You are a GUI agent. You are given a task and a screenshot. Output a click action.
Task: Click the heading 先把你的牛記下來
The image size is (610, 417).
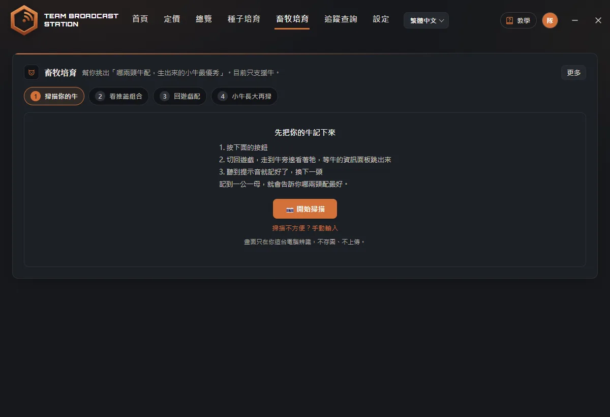305,132
